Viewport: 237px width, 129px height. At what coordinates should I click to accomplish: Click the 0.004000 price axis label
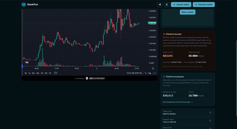coord(152,11)
